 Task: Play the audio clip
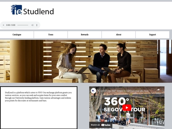pyautogui.click(x=4, y=25)
